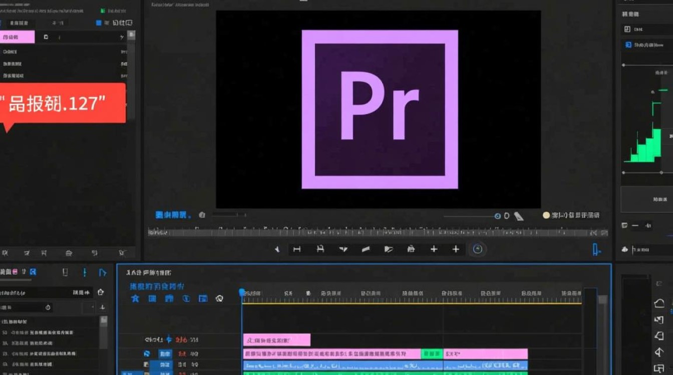The image size is (673, 375).
Task: Select the short pink clip on the top timeline track
Action: point(276,340)
